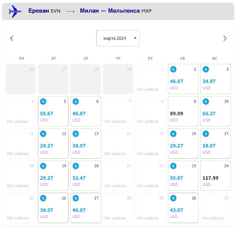
Task: Click Ереван EVN origin link
Action: [44, 11]
